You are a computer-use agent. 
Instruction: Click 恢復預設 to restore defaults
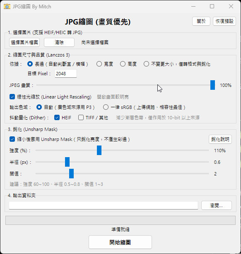(x=224, y=21)
